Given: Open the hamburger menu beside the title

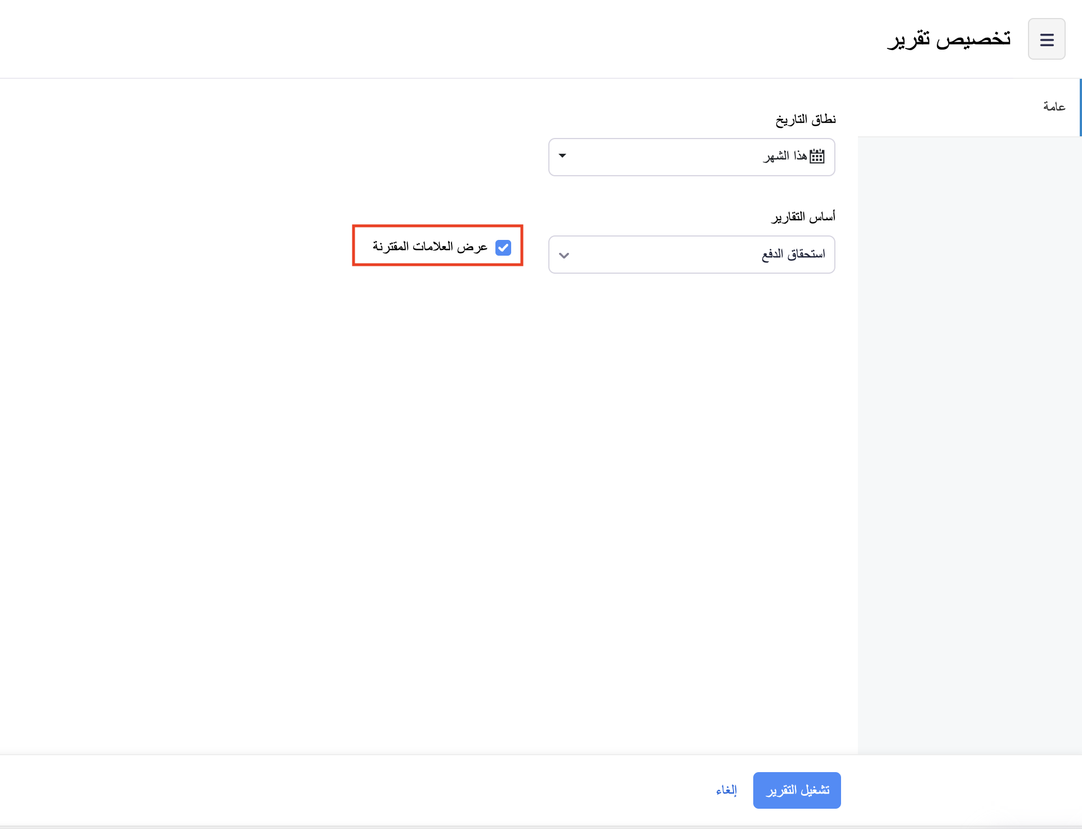Looking at the screenshot, I should click(1047, 39).
